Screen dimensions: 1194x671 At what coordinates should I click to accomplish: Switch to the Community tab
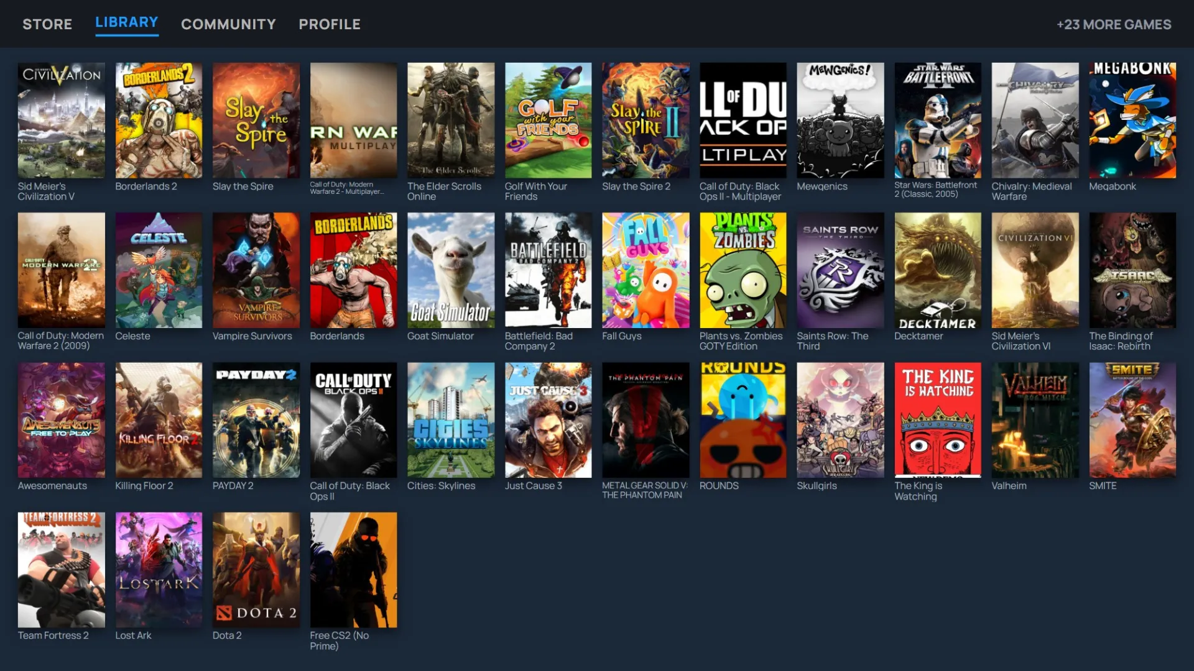click(x=228, y=24)
